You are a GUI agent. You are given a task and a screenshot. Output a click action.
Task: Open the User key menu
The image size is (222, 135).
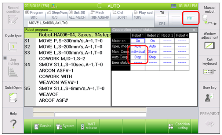pyautogui.click(x=210, y=94)
